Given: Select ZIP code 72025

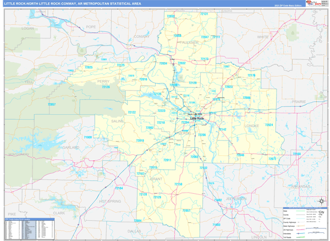Looking at the screenshot, I should point(89,67).
